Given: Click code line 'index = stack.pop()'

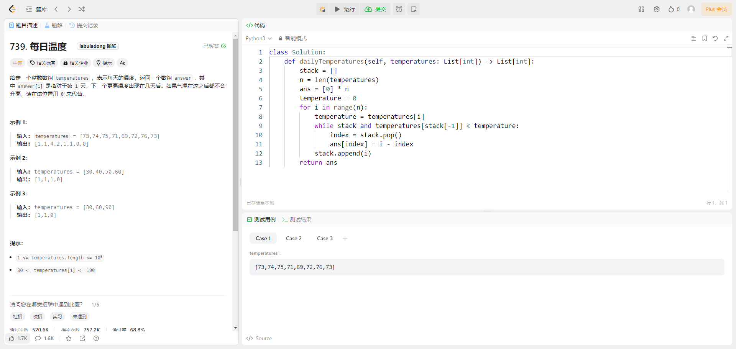Looking at the screenshot, I should [x=366, y=135].
